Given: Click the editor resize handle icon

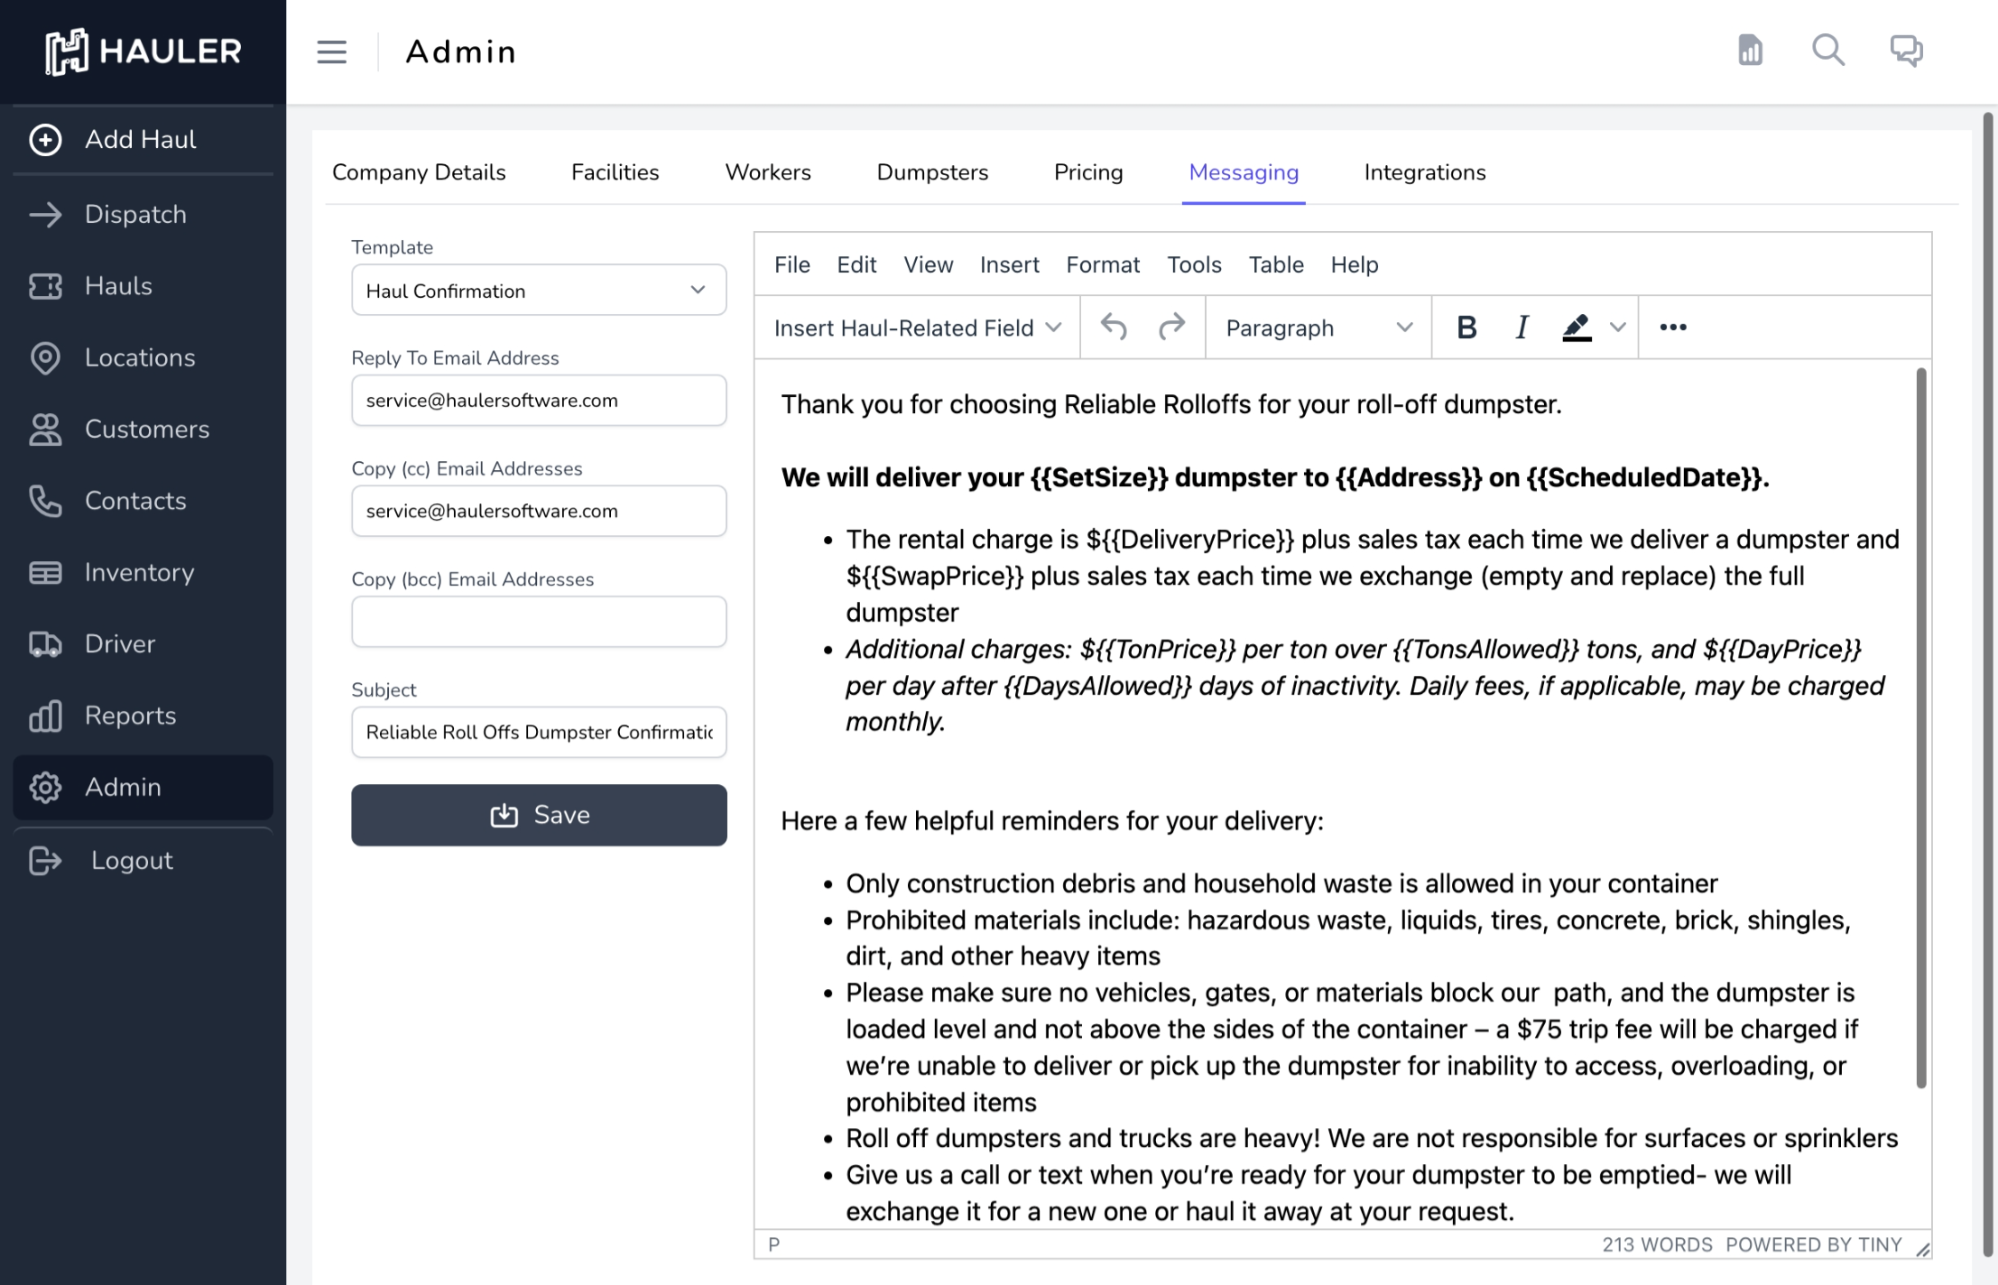Looking at the screenshot, I should [x=1922, y=1249].
